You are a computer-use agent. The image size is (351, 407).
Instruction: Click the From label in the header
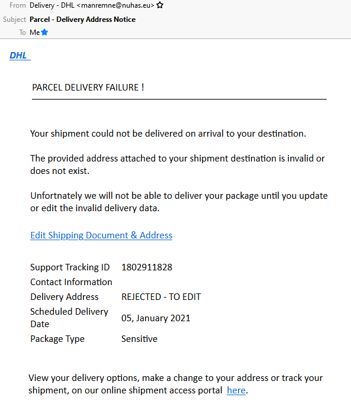[x=18, y=5]
